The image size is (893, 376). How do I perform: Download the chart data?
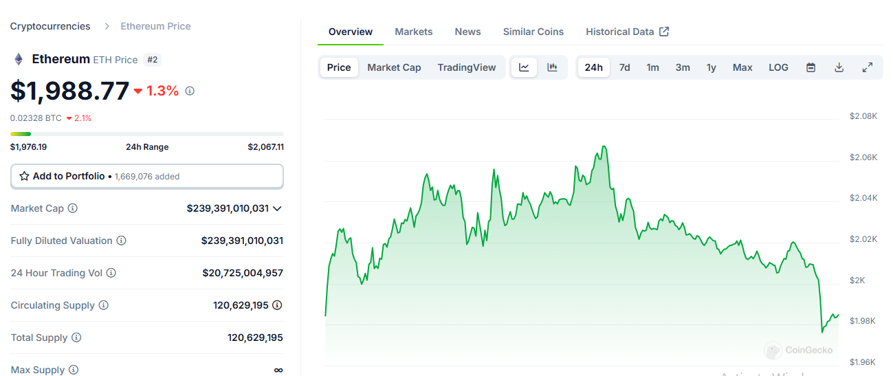click(x=839, y=67)
